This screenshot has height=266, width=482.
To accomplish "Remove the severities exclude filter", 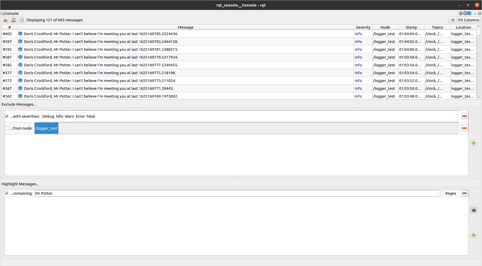I will (465, 116).
